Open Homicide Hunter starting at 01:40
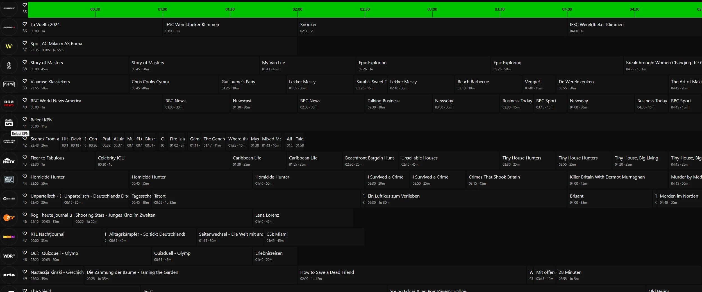Screen dimensions: 702x292 [x=309, y=180]
